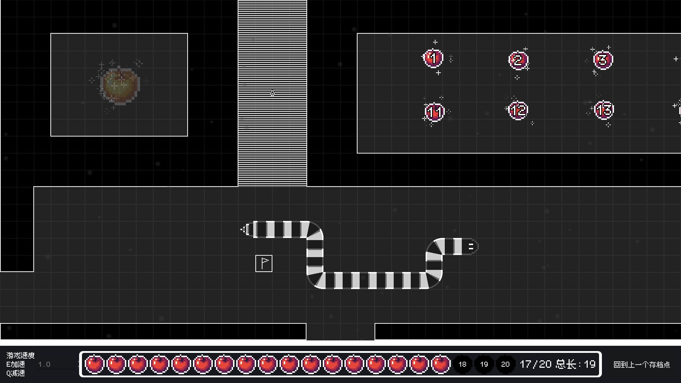Click the E加速 speed-up label
Viewport: 681px width, 383px height.
pyautogui.click(x=16, y=364)
